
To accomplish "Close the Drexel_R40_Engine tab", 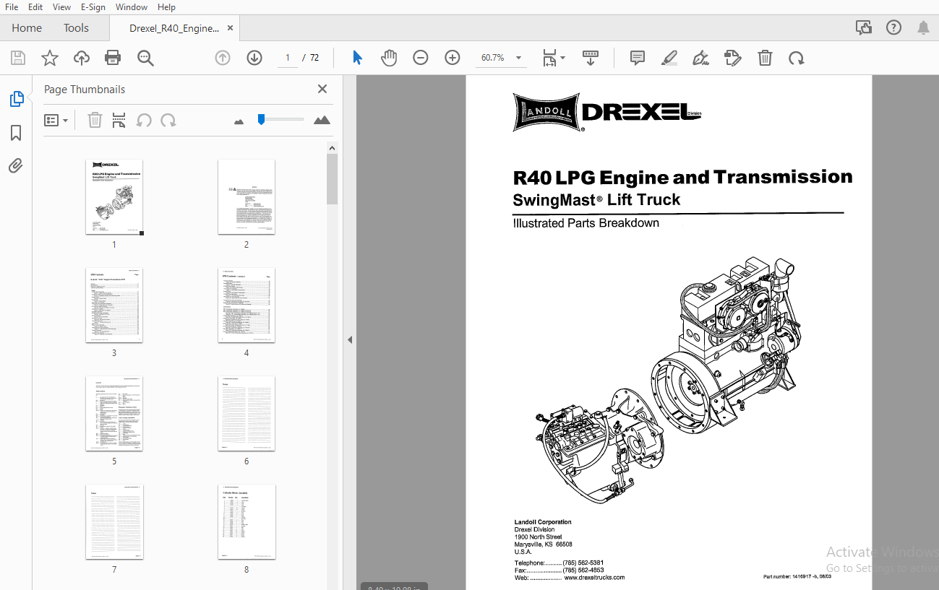I will (x=231, y=28).
